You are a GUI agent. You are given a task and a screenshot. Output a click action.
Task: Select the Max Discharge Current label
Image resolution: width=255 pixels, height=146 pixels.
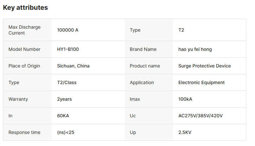click(x=24, y=30)
